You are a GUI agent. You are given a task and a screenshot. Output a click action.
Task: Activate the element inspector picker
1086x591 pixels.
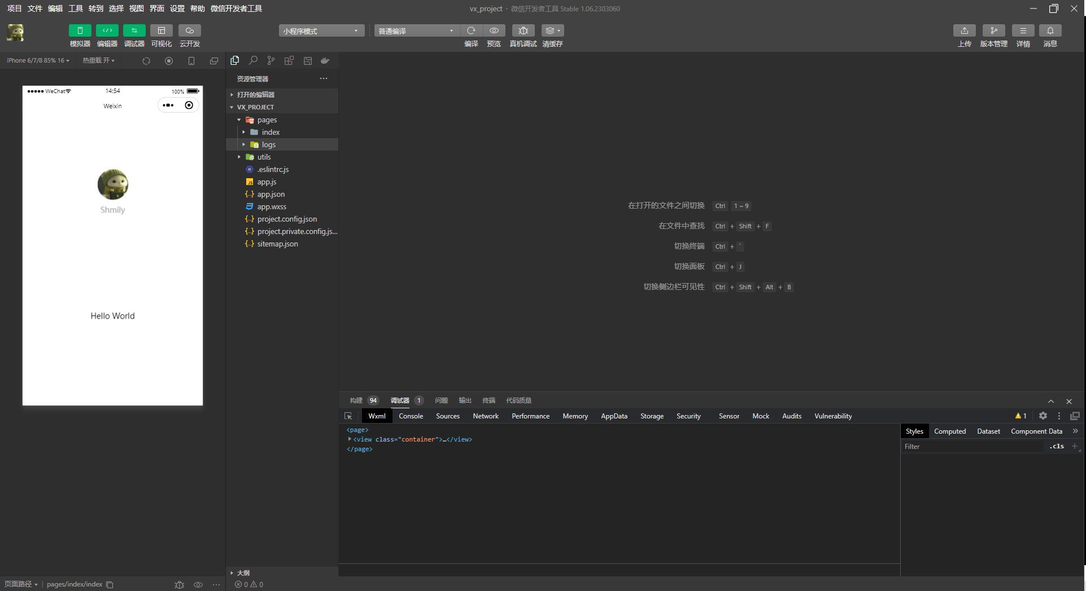(348, 416)
